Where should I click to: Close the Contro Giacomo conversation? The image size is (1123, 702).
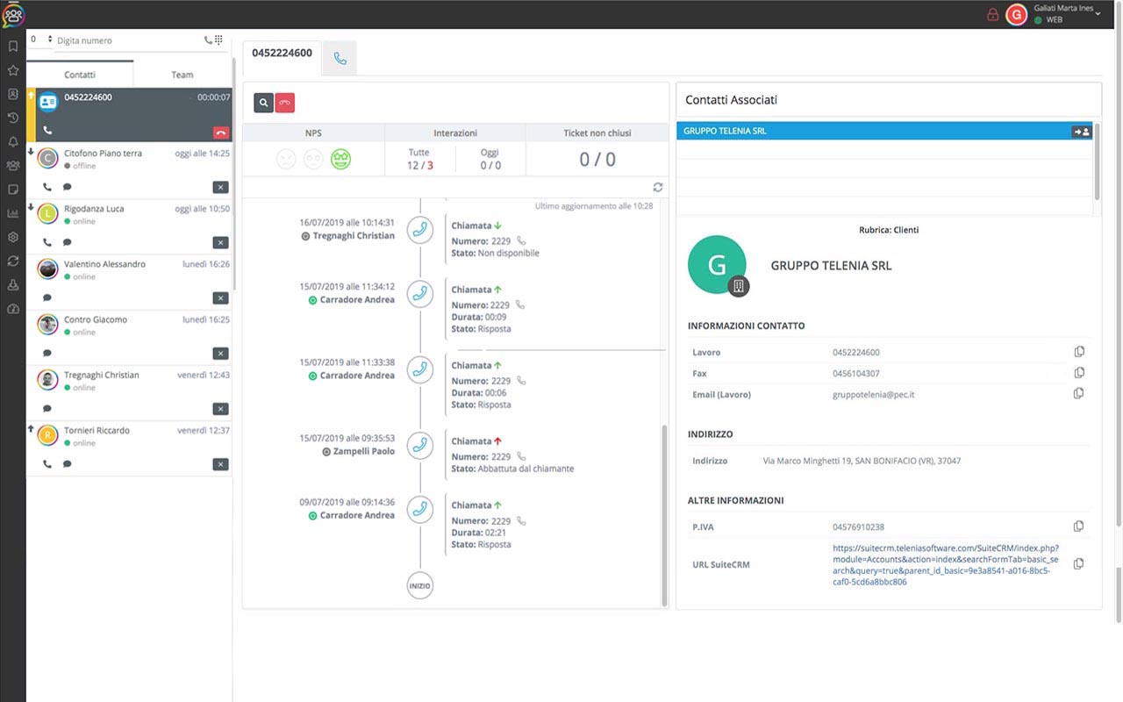(x=220, y=353)
